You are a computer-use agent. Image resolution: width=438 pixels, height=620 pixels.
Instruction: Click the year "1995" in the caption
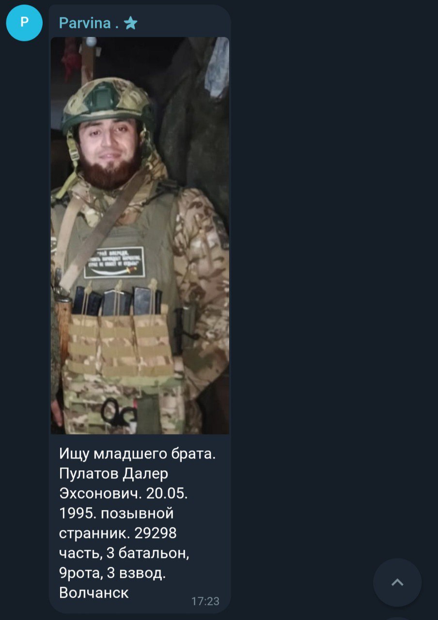tap(76, 513)
